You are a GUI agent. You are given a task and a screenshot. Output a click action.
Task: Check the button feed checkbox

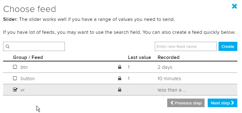click(x=15, y=78)
